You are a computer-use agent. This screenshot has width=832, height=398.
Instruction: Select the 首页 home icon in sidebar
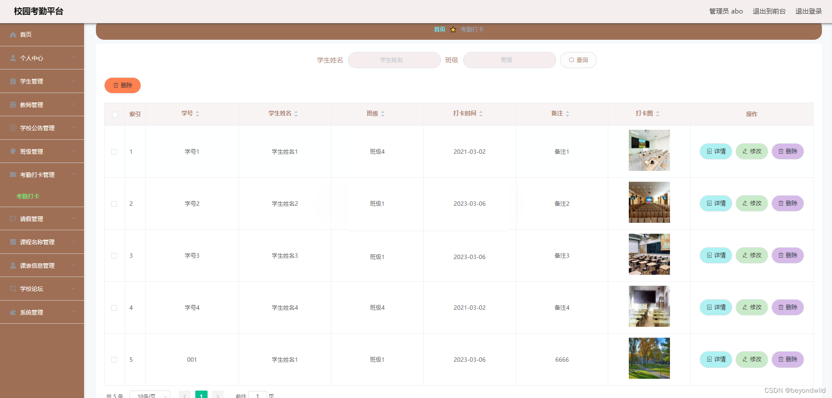click(13, 35)
